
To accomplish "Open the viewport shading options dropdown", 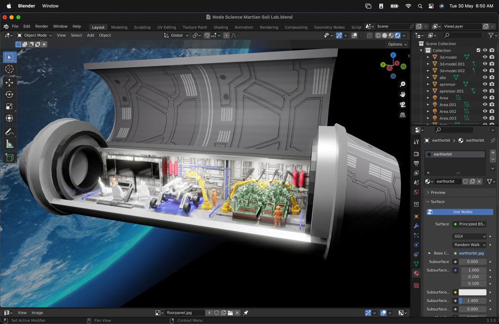I will pos(404,35).
